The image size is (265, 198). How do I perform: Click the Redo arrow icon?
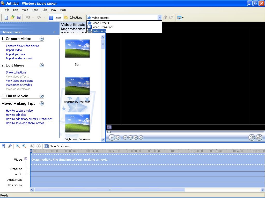[x=39, y=18]
